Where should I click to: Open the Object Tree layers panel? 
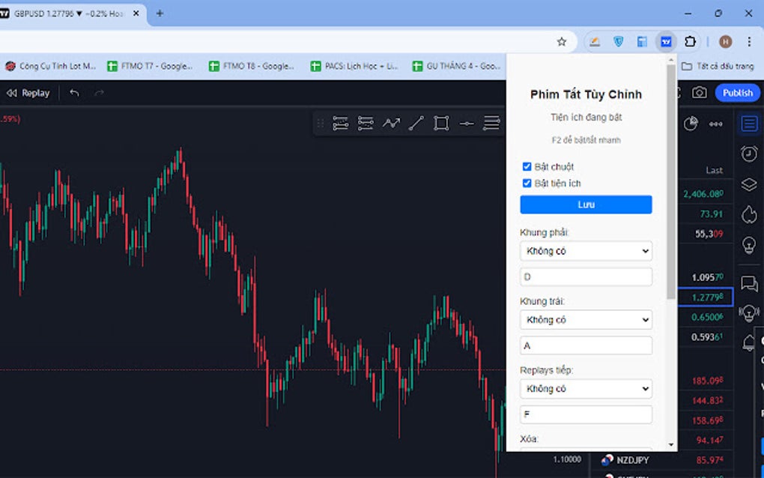[x=749, y=184]
